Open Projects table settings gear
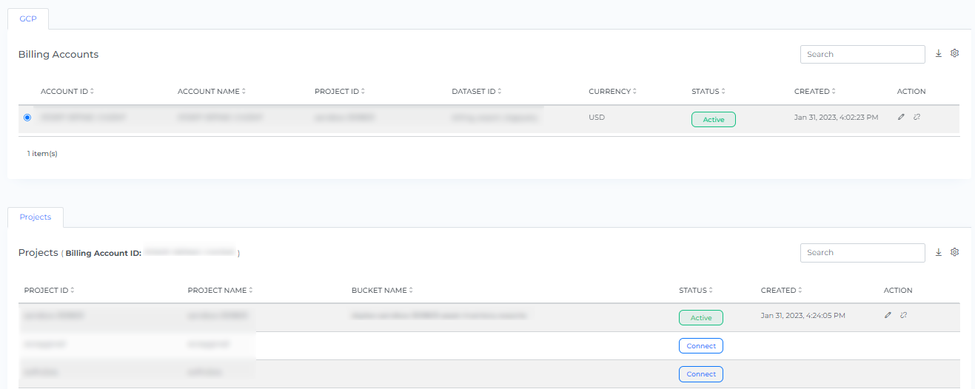This screenshot has height=389, width=975. click(x=954, y=252)
